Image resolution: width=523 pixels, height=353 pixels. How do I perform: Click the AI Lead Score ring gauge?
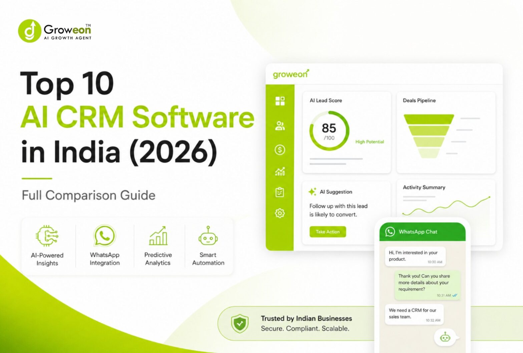coord(329,131)
